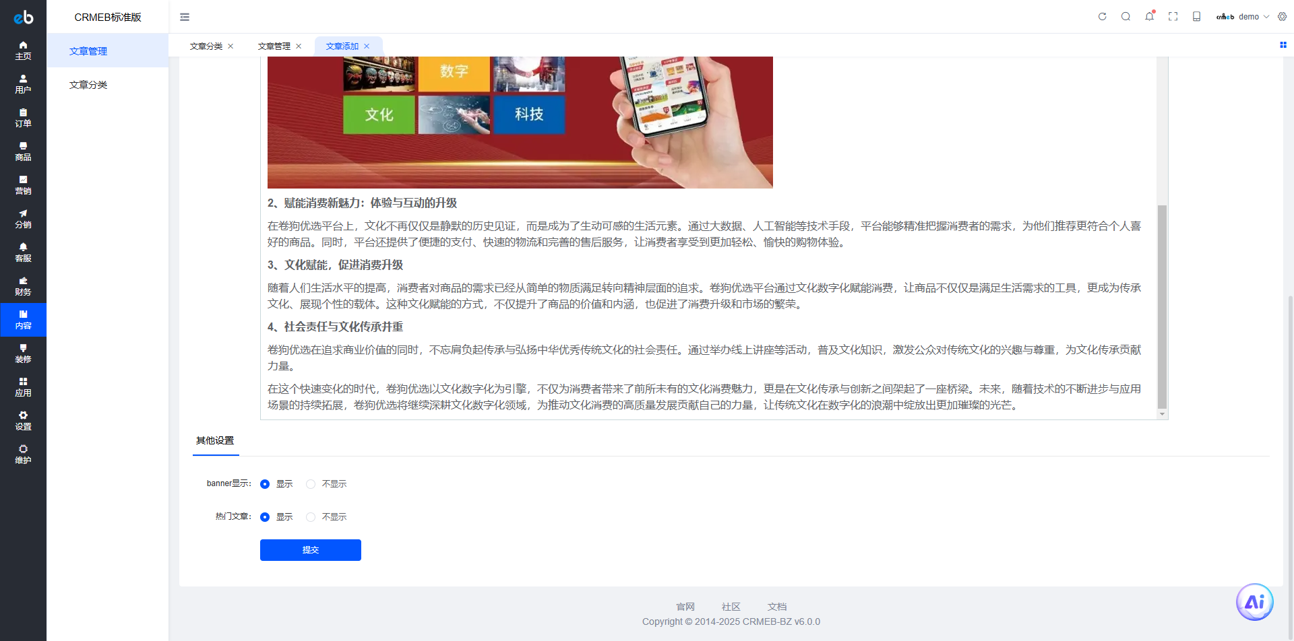This screenshot has height=641, width=1294.
Task: Click the CRMEB logo at top left
Action: pyautogui.click(x=23, y=17)
